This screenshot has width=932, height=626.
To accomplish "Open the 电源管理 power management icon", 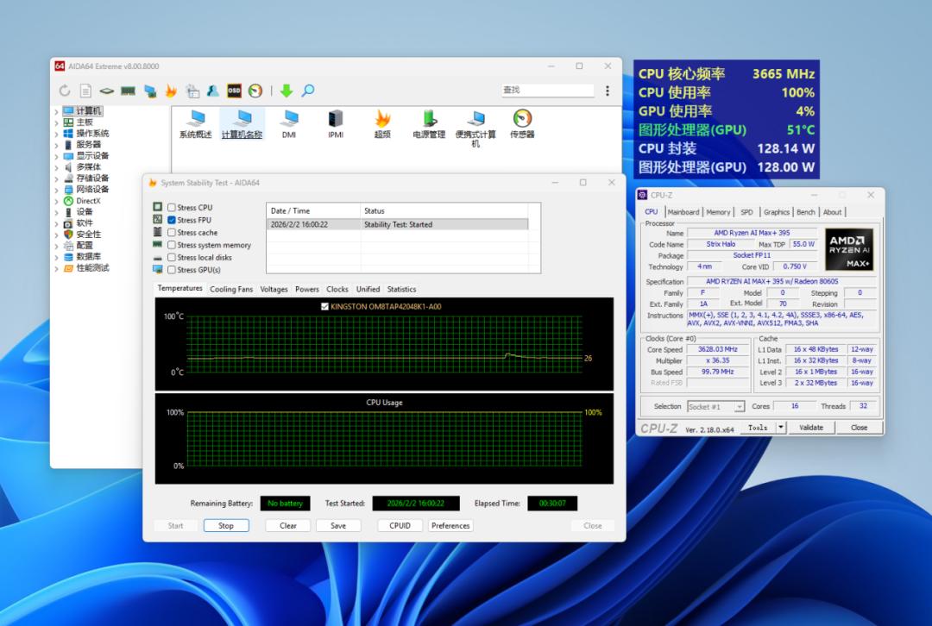I will tap(429, 119).
